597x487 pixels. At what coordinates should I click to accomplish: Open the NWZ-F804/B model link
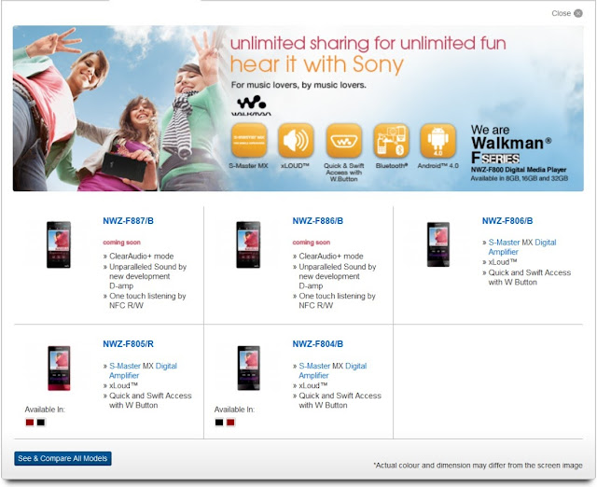(317, 344)
